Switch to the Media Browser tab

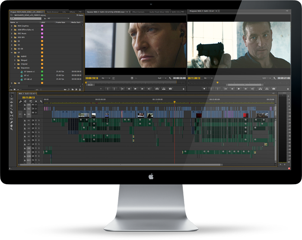point(53,12)
